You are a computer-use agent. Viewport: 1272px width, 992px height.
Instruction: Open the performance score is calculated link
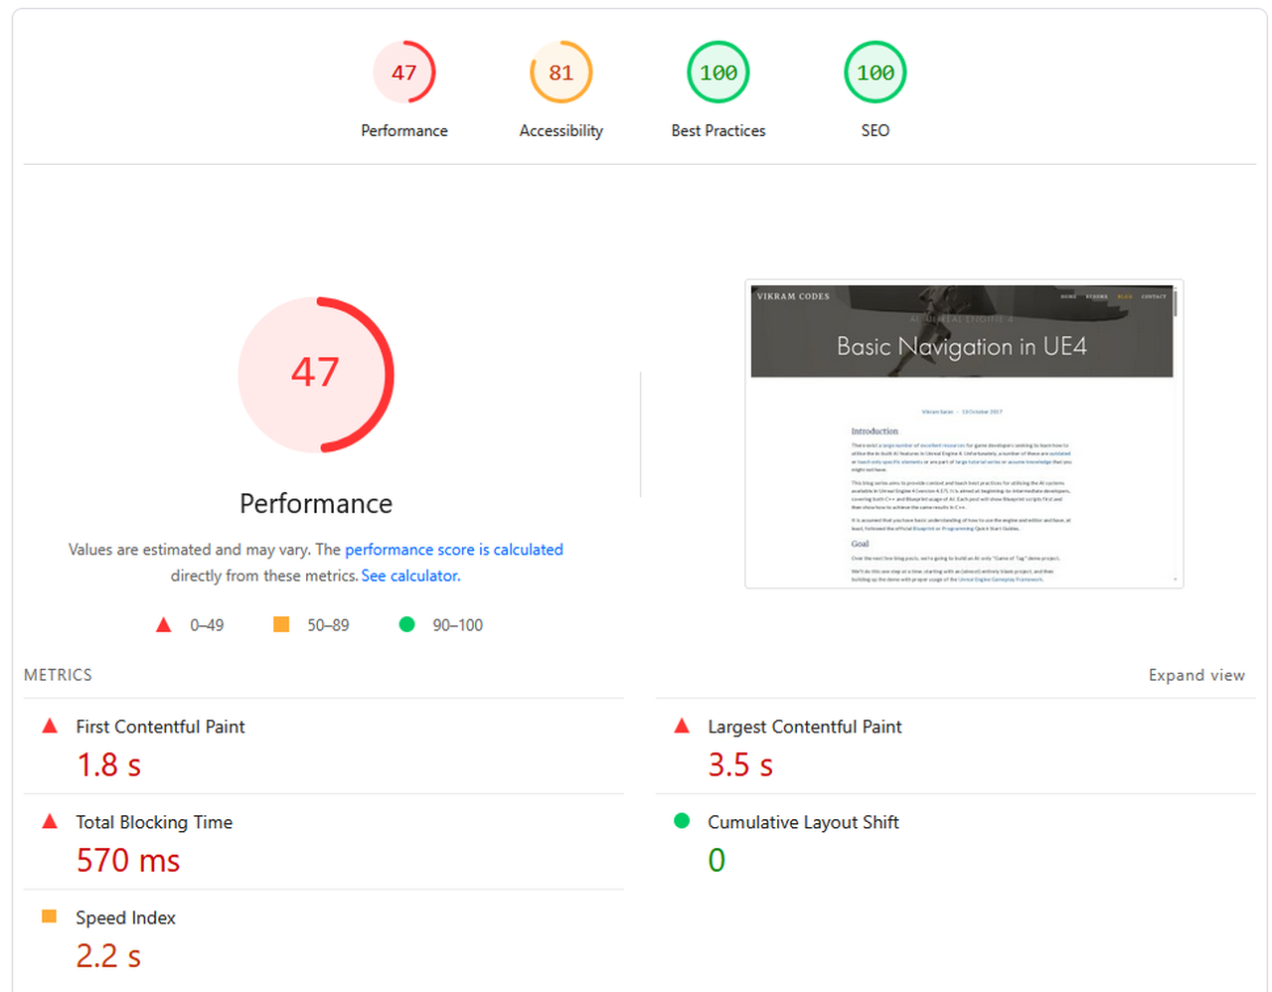pos(453,549)
